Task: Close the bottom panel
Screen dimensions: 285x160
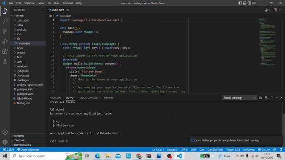Action: click(281, 98)
